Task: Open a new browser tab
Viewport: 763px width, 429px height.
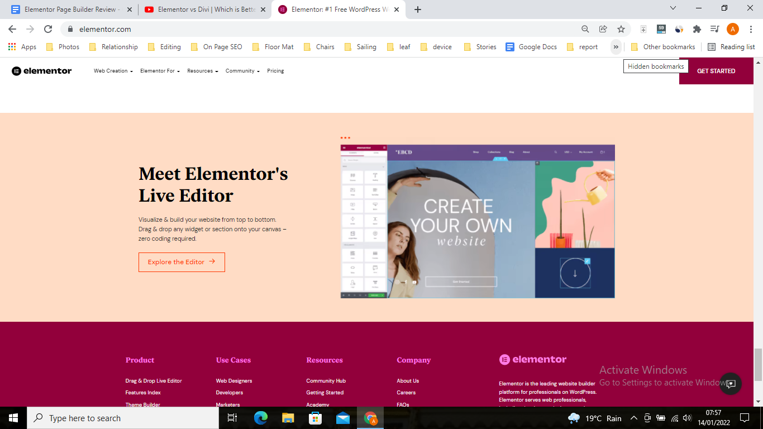Action: [x=418, y=9]
